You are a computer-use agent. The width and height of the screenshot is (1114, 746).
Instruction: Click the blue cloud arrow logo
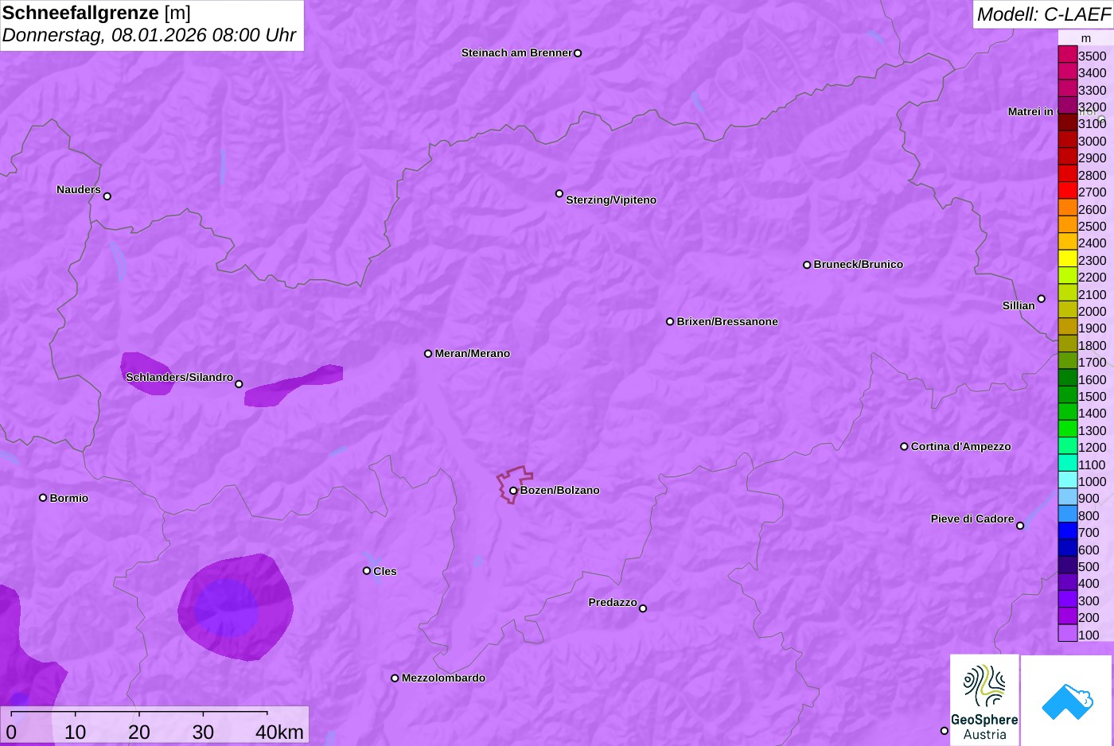point(1067,701)
